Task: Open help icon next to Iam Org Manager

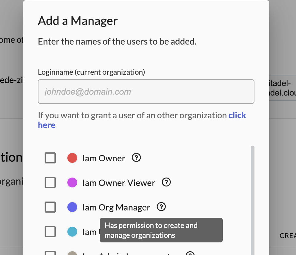Action: (x=161, y=207)
